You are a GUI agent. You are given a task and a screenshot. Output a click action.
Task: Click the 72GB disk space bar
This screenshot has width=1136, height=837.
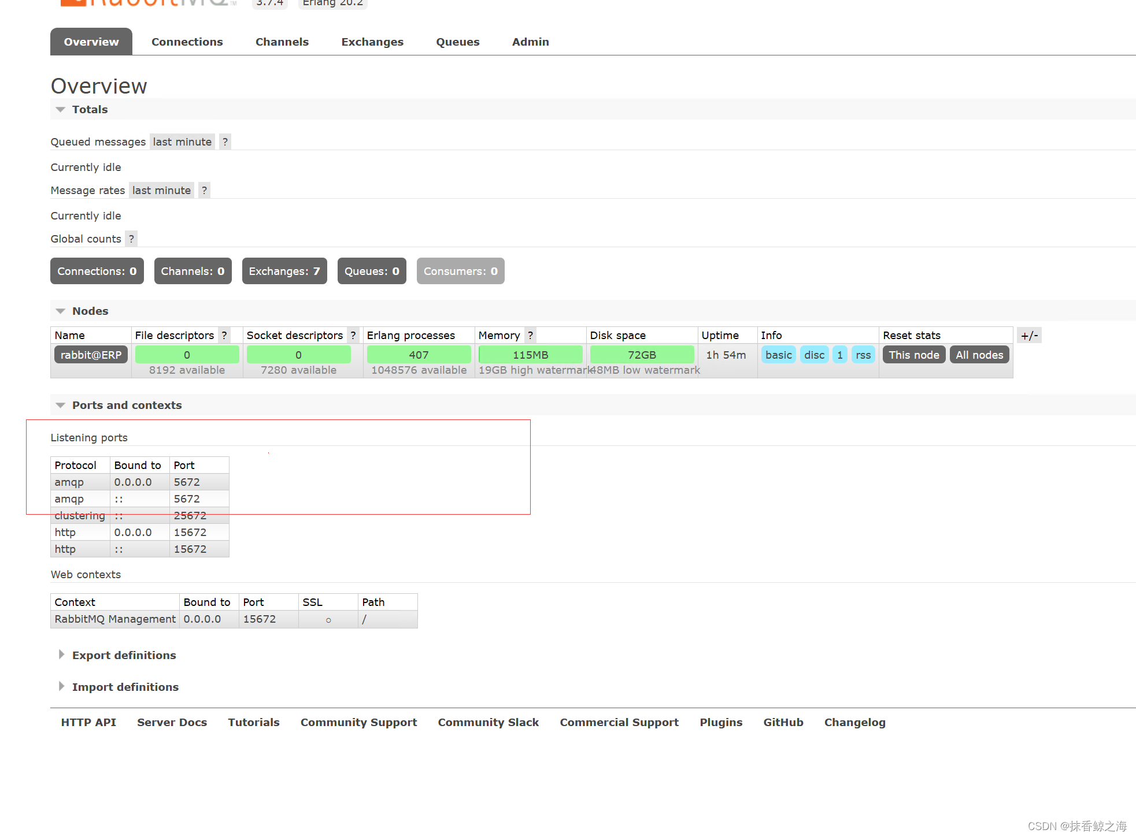coord(642,355)
